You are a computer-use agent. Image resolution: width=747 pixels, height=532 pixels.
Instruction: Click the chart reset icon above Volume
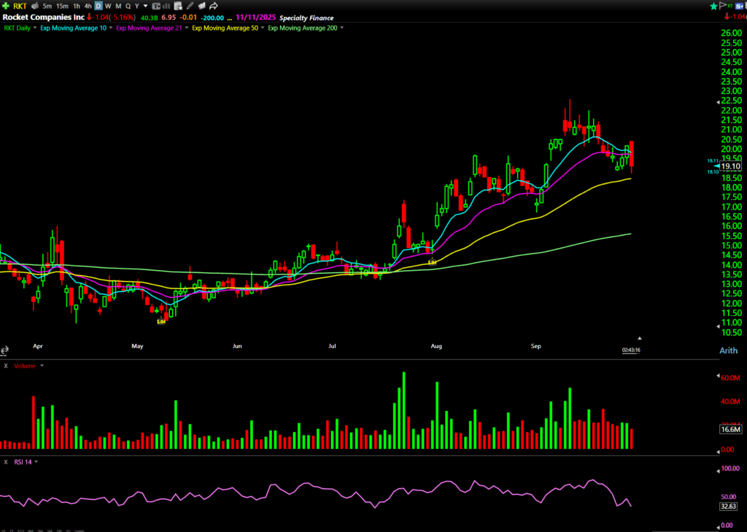click(x=5, y=351)
